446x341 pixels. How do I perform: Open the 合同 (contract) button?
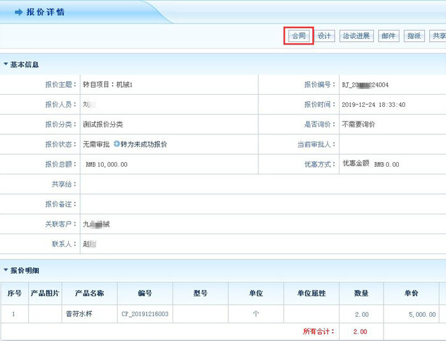tap(298, 36)
